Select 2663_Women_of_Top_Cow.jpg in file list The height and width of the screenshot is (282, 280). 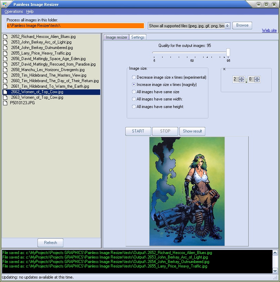[37, 97]
